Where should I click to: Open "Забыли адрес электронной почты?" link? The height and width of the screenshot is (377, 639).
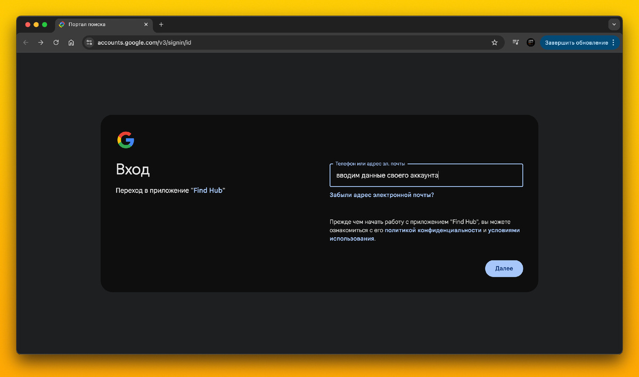[x=382, y=195]
